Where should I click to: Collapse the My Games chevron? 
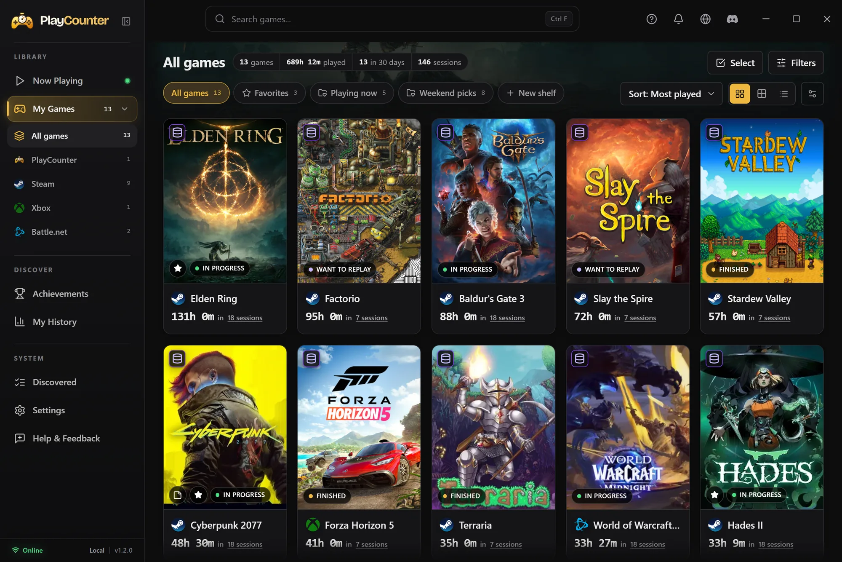(125, 109)
